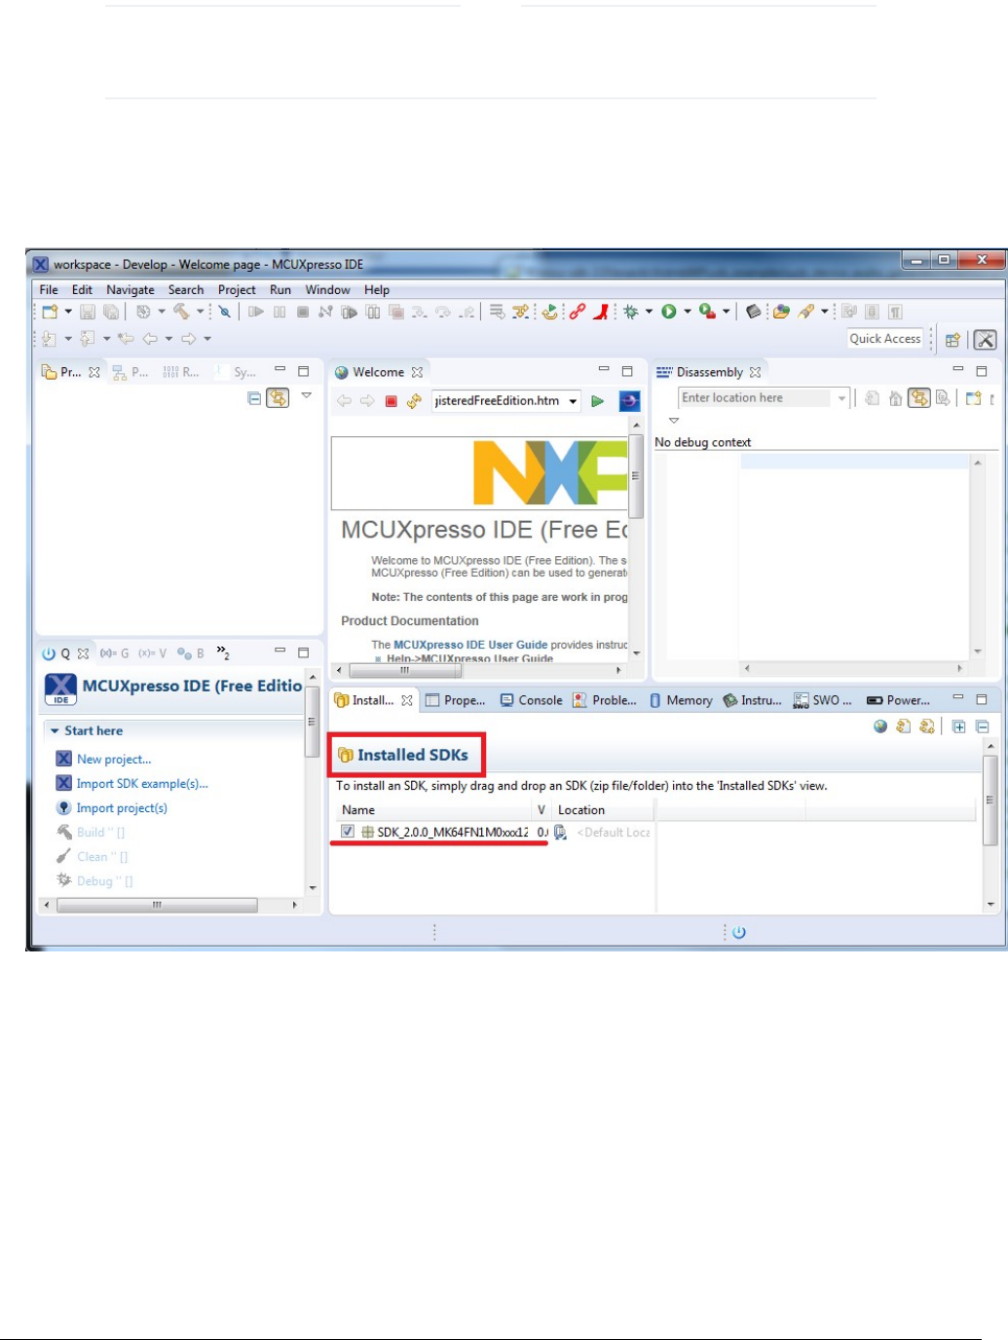Screen dimensions: 1008x1340
Task: Click the External Tools run icon
Action: 707,312
